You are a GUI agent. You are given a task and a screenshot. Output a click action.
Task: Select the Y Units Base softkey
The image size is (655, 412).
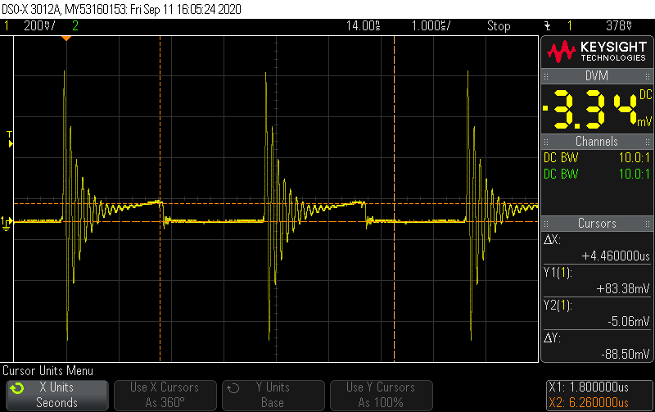pos(273,395)
